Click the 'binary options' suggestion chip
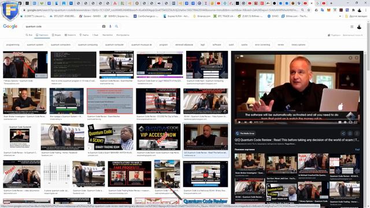Screen dimensions: 370x208 tap(298, 44)
